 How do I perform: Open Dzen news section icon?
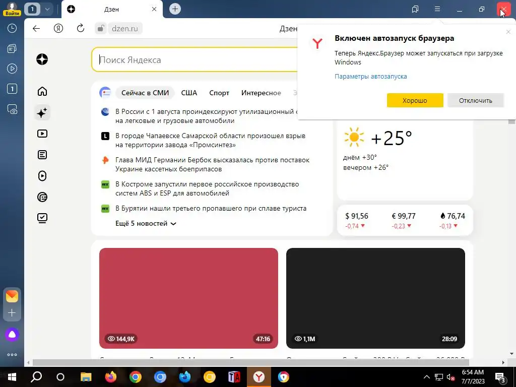point(42,197)
